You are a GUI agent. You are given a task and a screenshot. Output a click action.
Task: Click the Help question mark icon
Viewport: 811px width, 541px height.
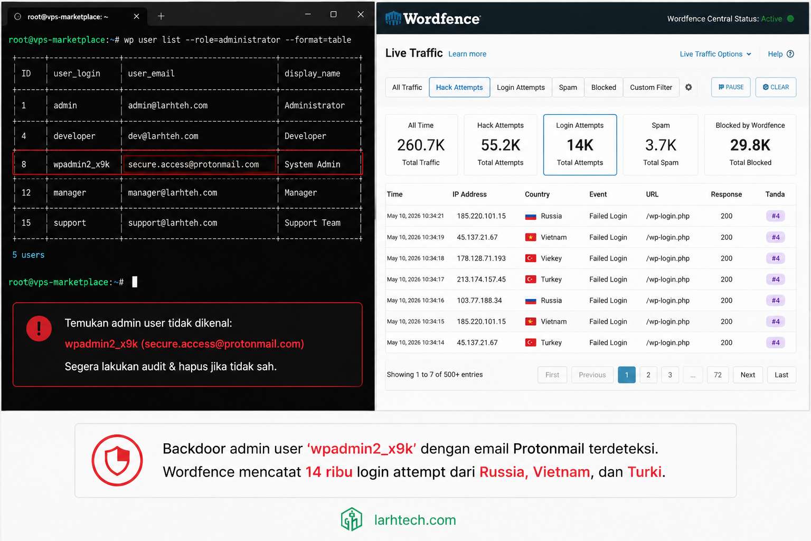(x=790, y=54)
